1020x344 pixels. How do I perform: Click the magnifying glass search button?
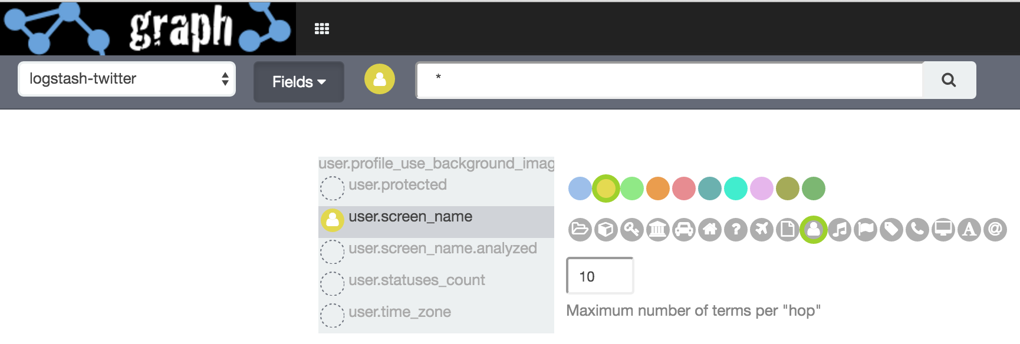[949, 80]
